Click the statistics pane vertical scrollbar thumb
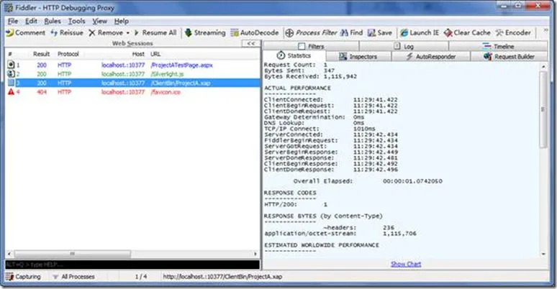Image resolution: width=557 pixels, height=289 pixels. (543, 109)
